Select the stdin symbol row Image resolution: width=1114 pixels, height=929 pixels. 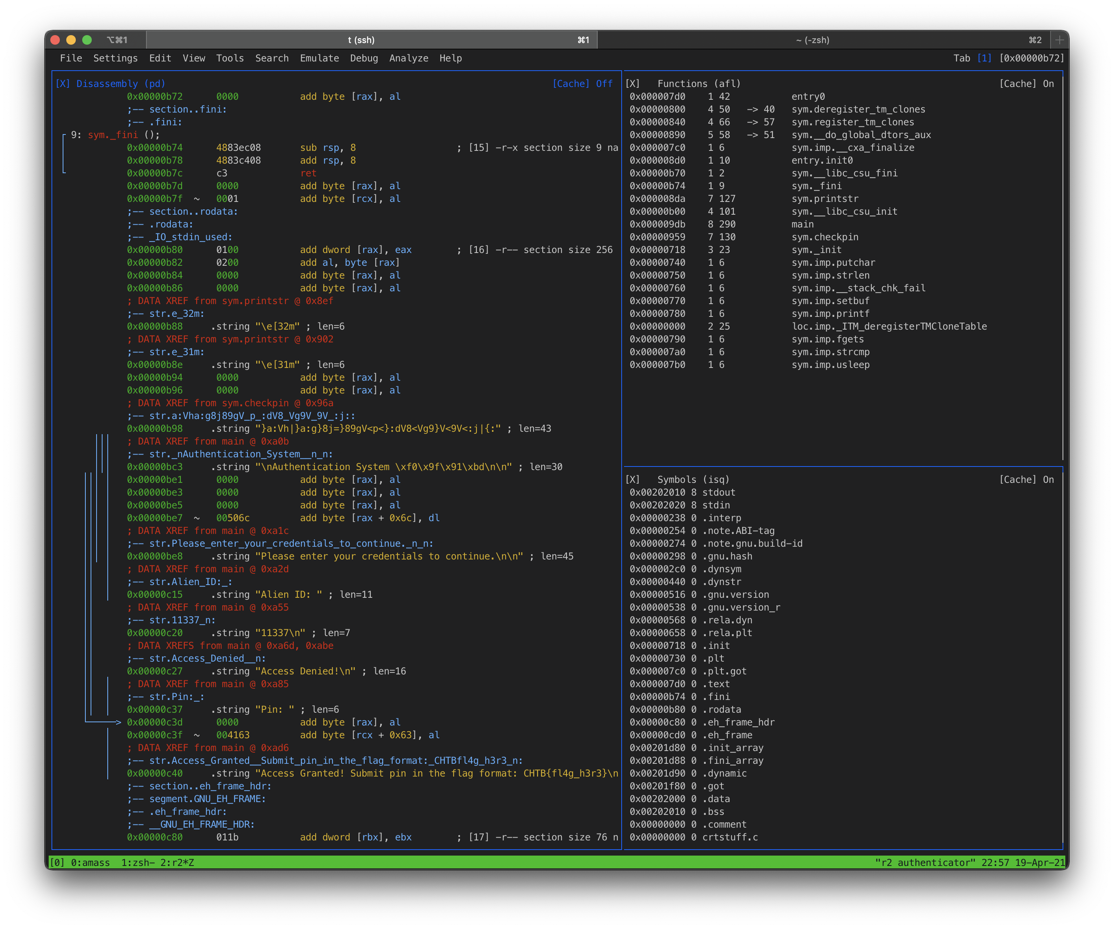pos(679,505)
